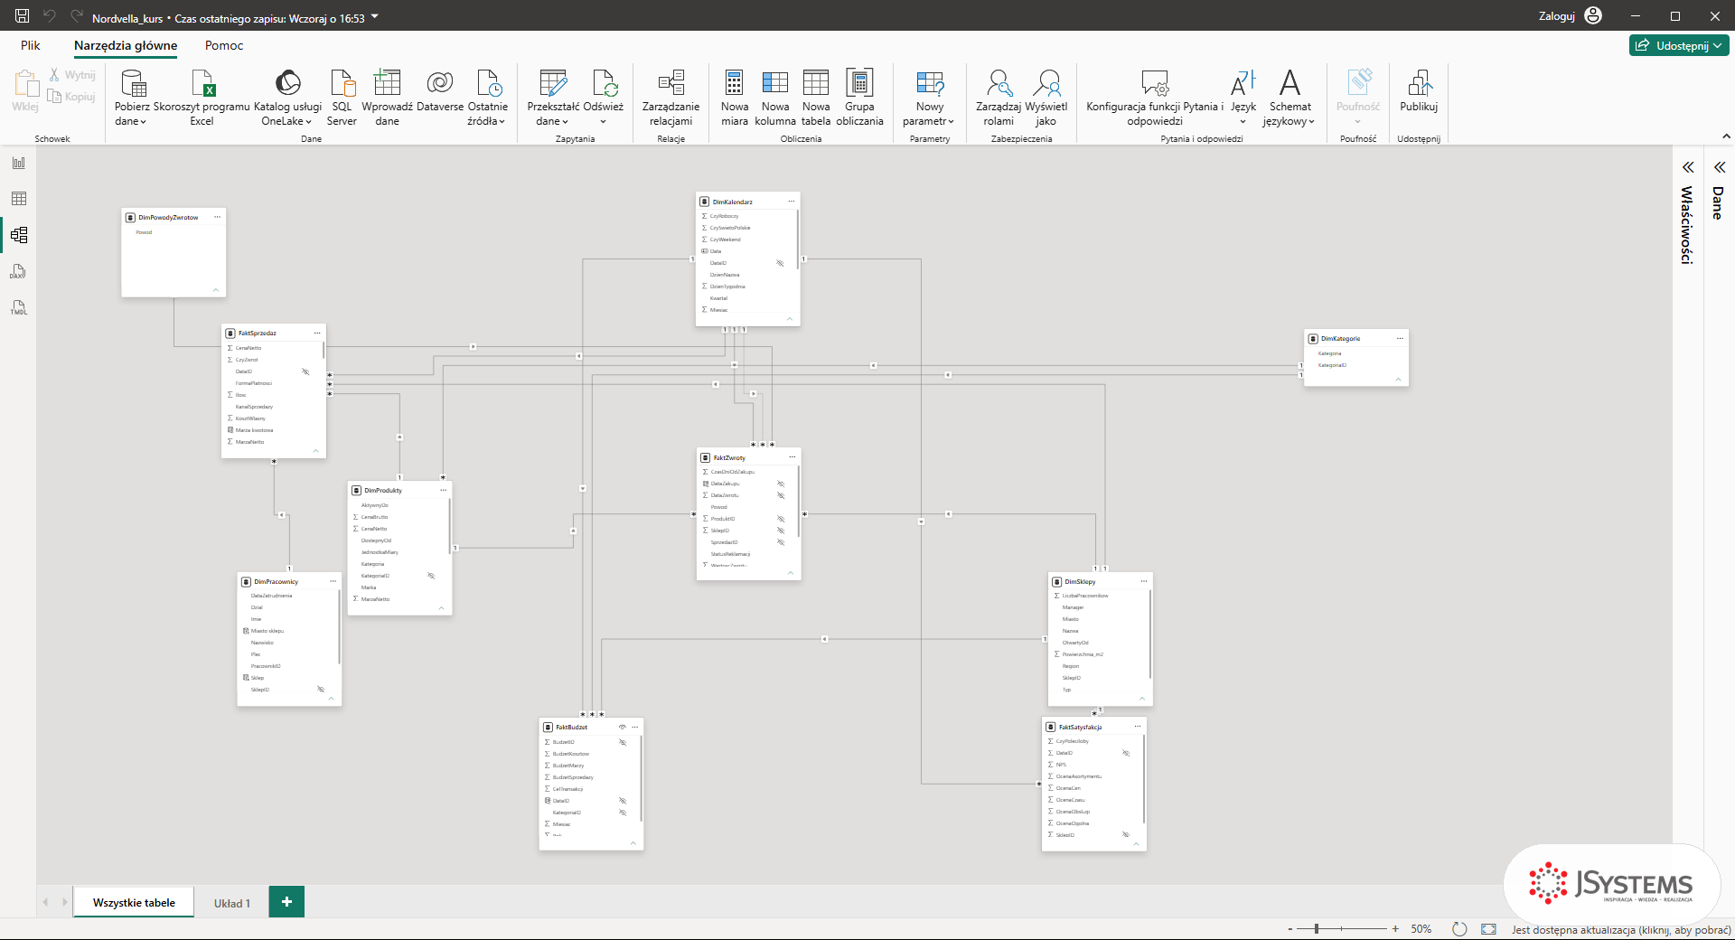The width and height of the screenshot is (1735, 940).
Task: Select the Układ 1 layout tab
Action: (x=232, y=903)
